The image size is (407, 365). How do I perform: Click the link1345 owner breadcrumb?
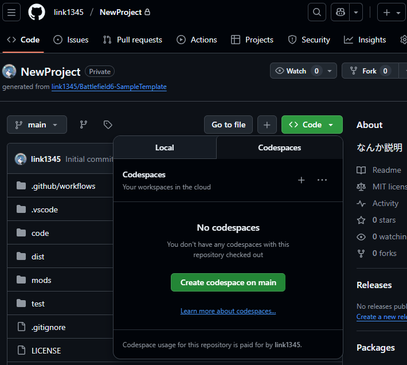point(69,12)
